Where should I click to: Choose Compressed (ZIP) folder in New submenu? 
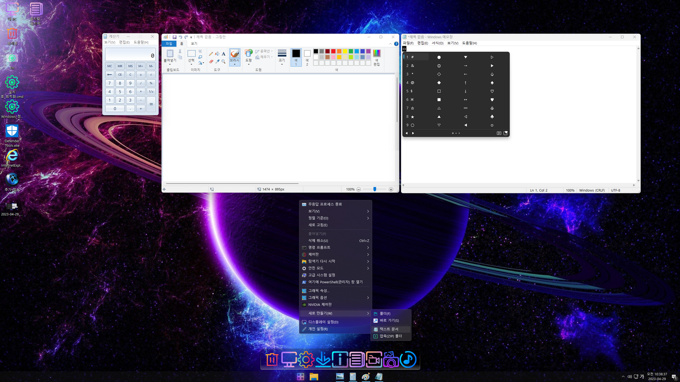point(391,336)
